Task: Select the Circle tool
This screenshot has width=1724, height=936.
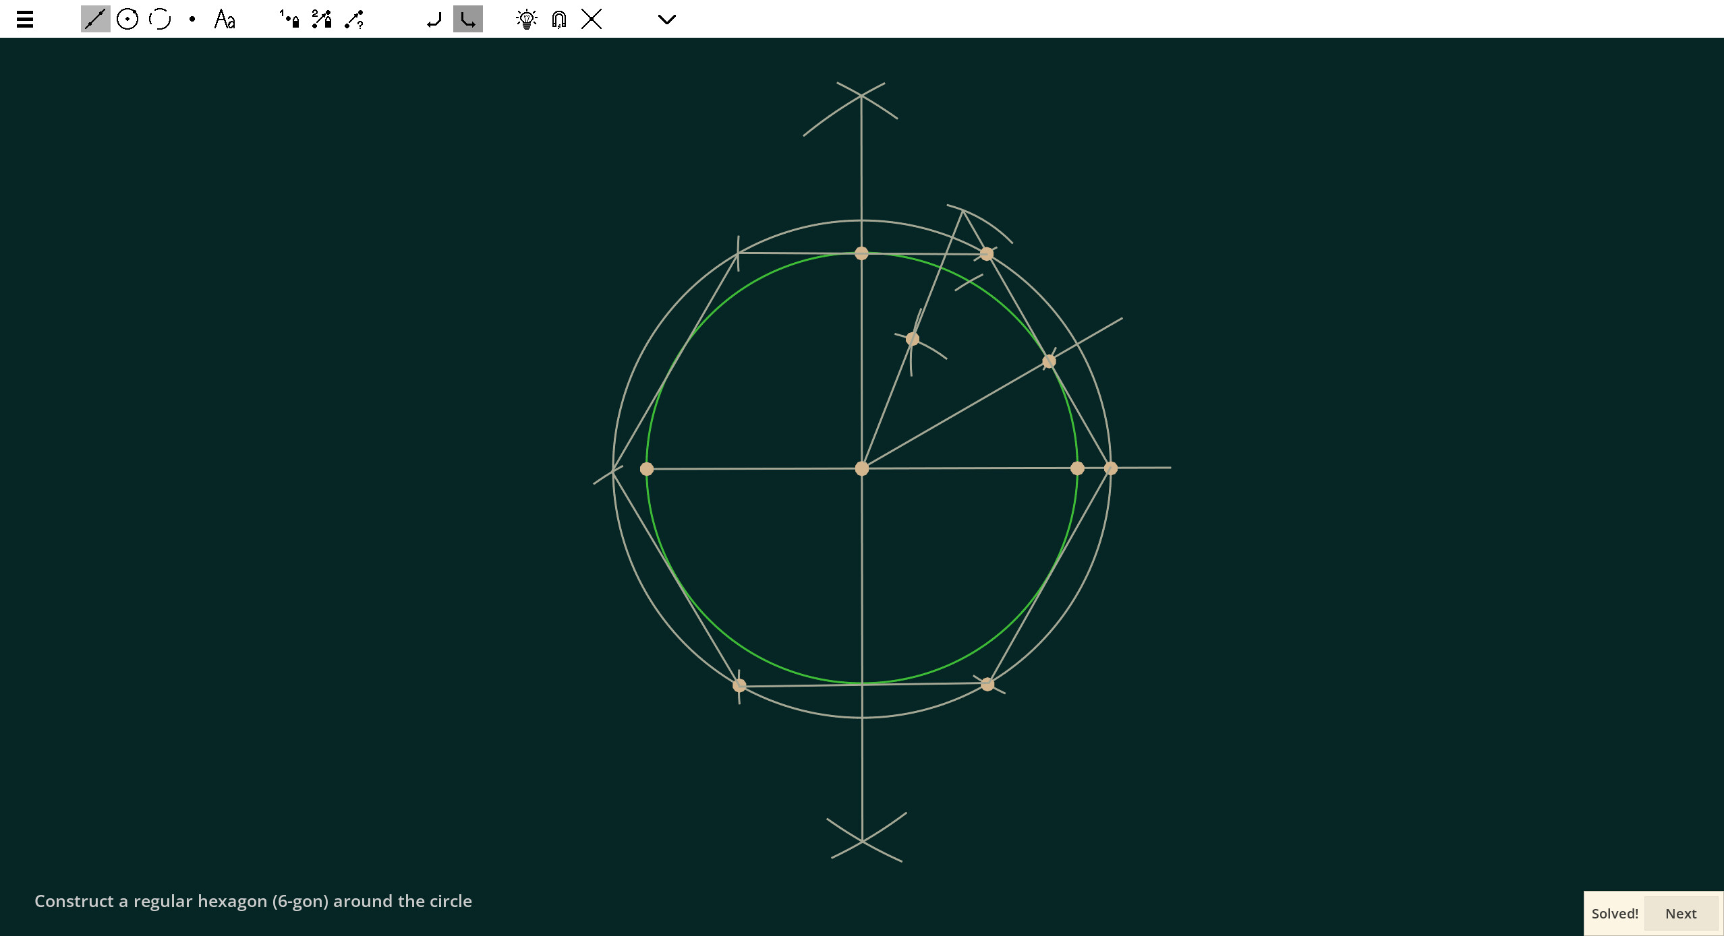Action: (127, 19)
